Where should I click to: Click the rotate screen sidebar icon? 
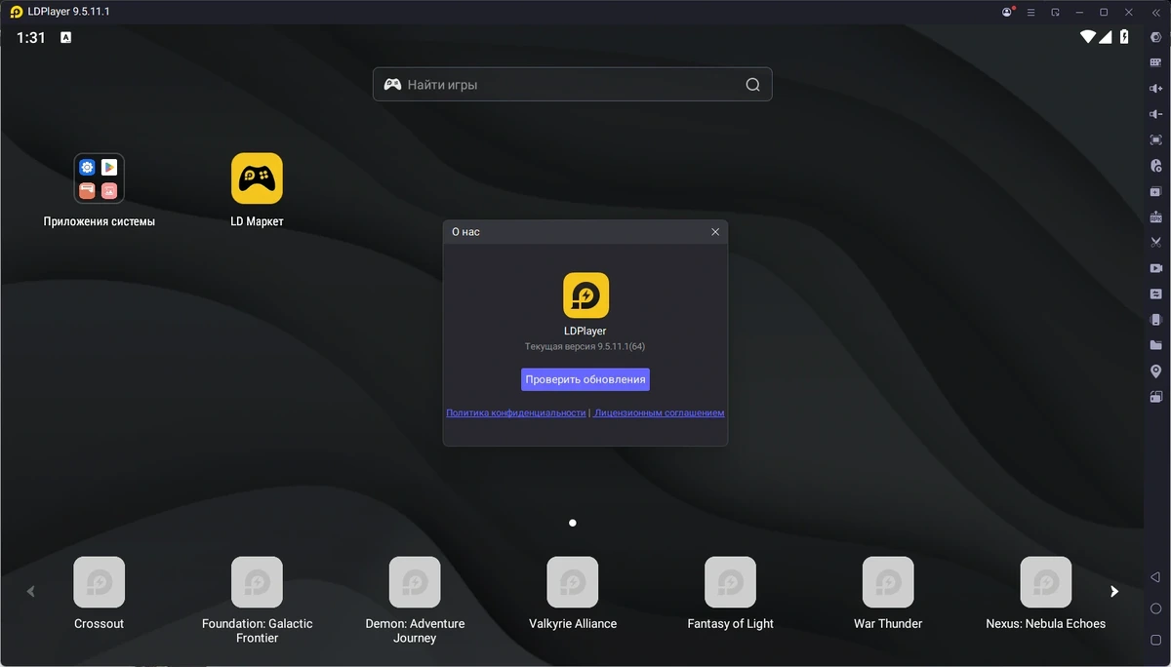(1156, 397)
